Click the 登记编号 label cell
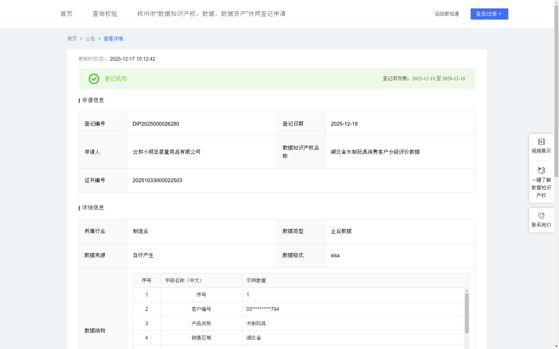The width and height of the screenshot is (559, 349). click(x=103, y=124)
